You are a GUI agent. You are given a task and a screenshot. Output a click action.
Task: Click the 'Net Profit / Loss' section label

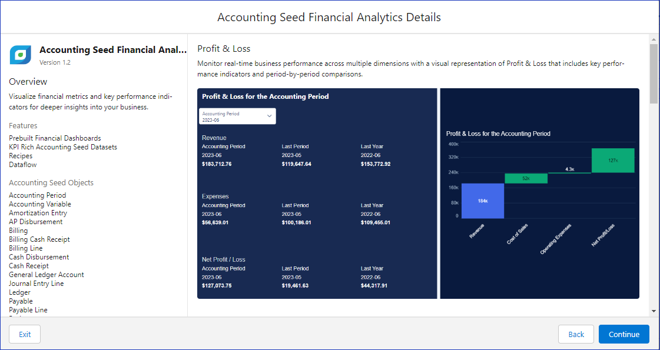point(224,259)
